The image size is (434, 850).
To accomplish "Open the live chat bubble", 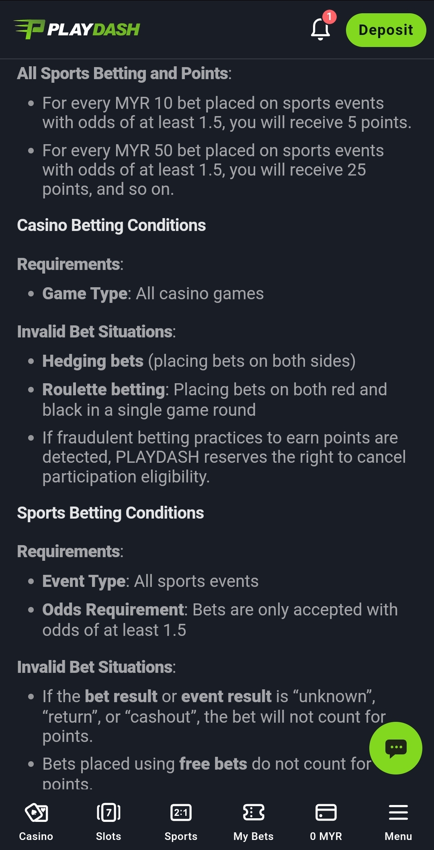I will tap(395, 748).
